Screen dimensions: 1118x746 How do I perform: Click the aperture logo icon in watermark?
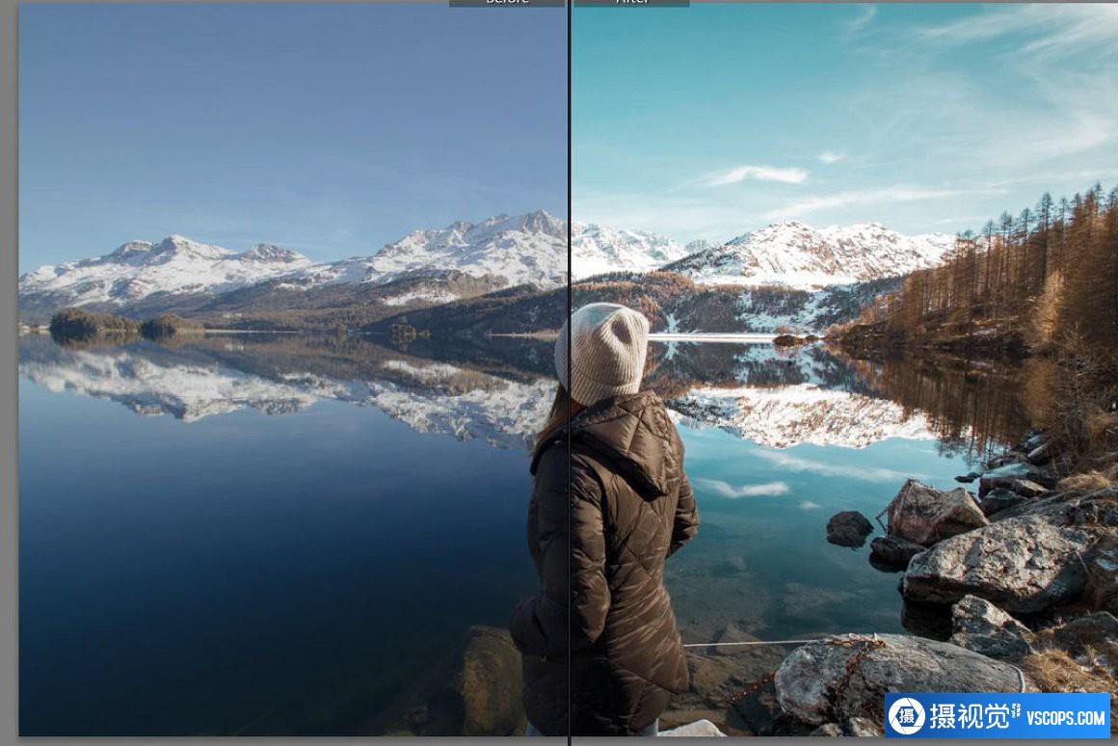click(x=907, y=716)
